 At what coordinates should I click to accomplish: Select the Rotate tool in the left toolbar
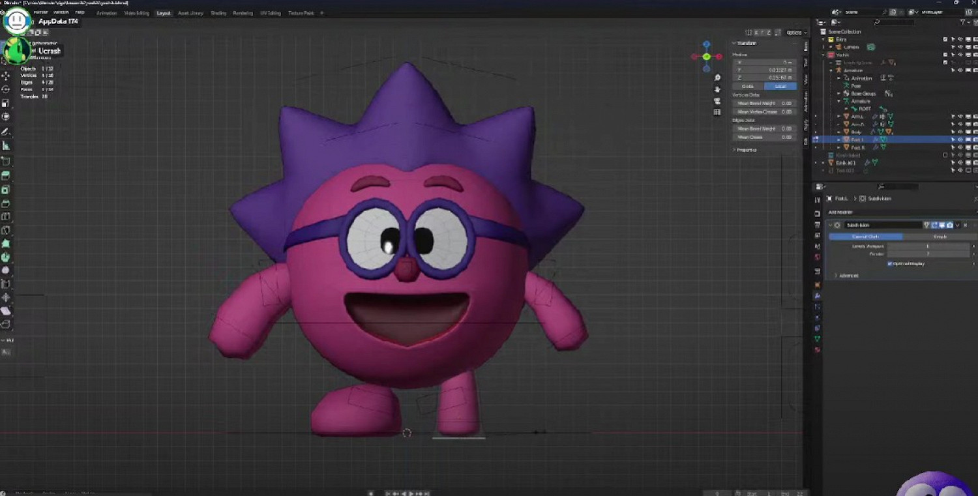coord(6,89)
